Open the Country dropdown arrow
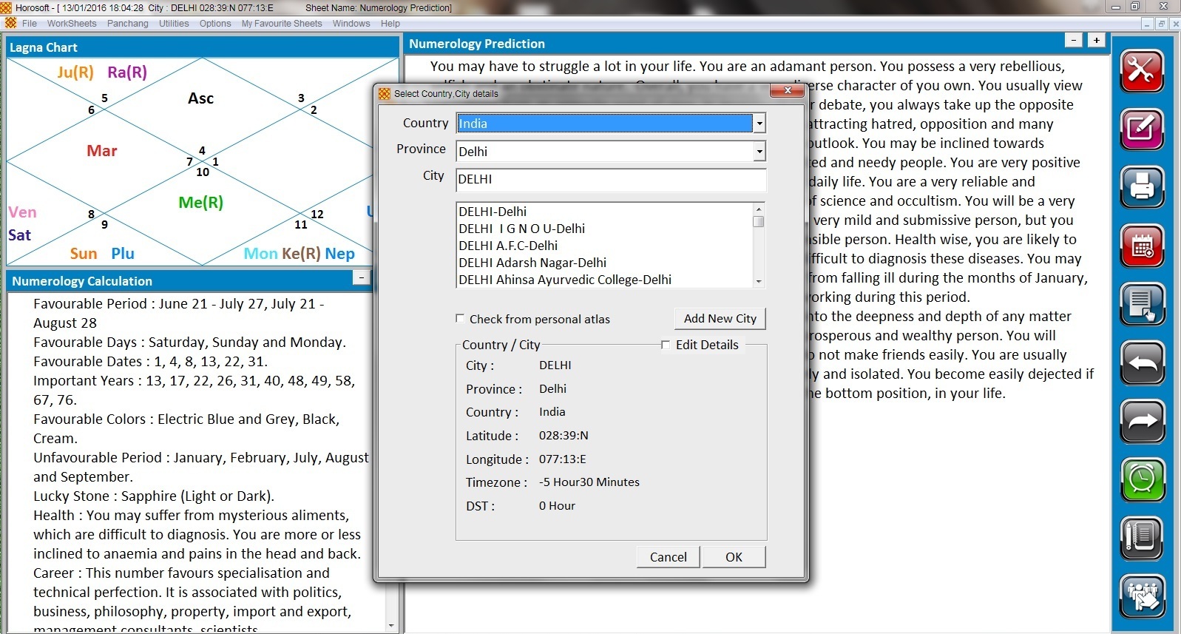1181x634 pixels. click(x=759, y=124)
